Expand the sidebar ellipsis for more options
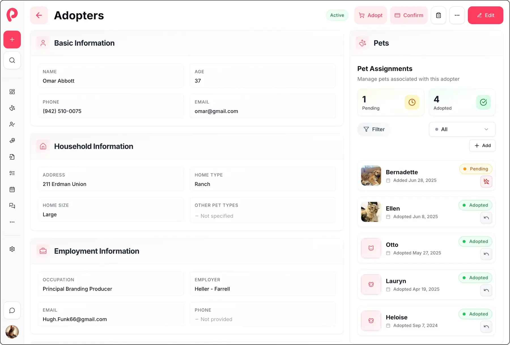 tap(12, 222)
